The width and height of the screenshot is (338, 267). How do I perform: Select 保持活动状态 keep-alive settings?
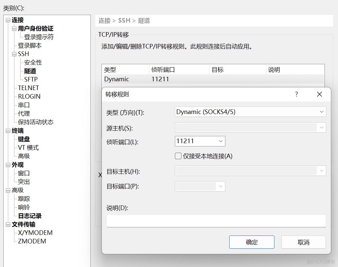click(35, 122)
